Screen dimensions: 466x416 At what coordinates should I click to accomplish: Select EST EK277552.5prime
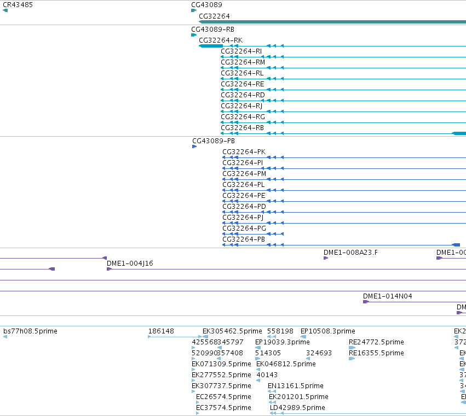pos(221,375)
